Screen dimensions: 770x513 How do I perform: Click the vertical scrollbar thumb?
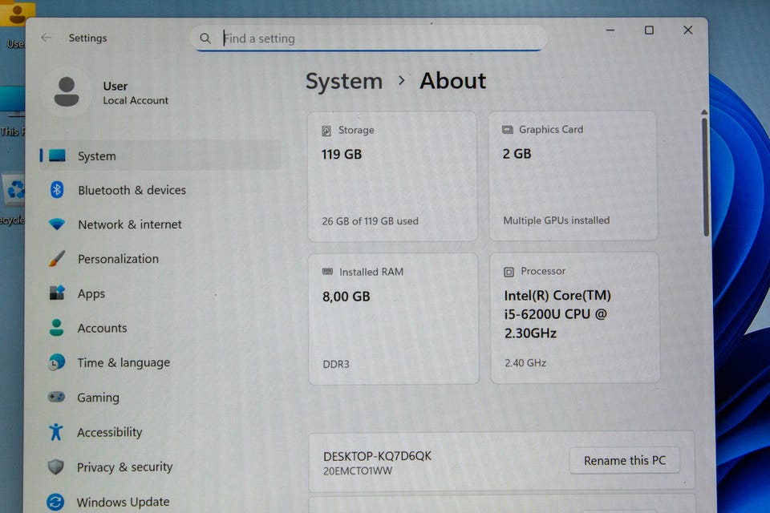[x=705, y=176]
